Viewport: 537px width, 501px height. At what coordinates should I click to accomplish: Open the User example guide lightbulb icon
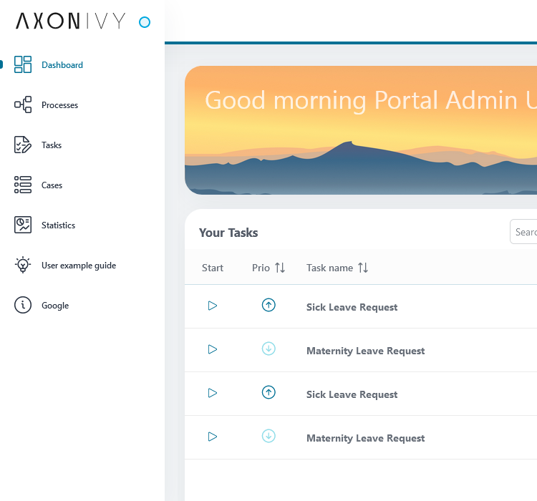coord(23,265)
